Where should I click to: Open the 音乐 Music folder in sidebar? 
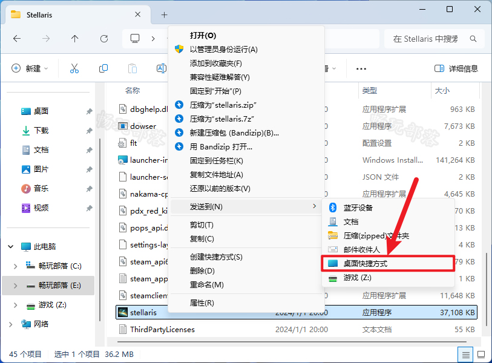click(x=41, y=189)
